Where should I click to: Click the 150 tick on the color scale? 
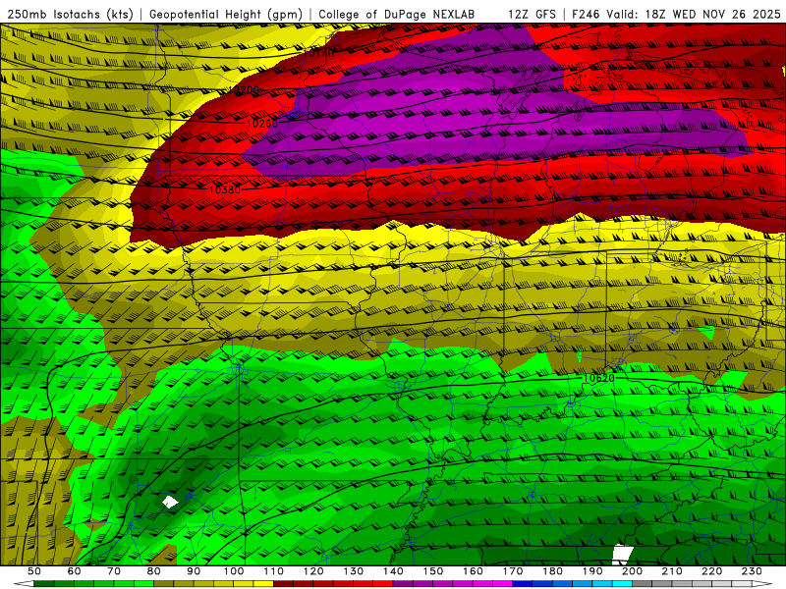tap(433, 571)
